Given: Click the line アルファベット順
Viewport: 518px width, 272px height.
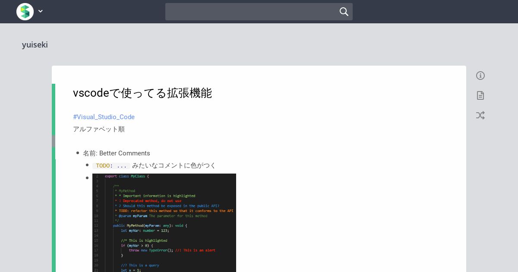Looking at the screenshot, I should (99, 129).
